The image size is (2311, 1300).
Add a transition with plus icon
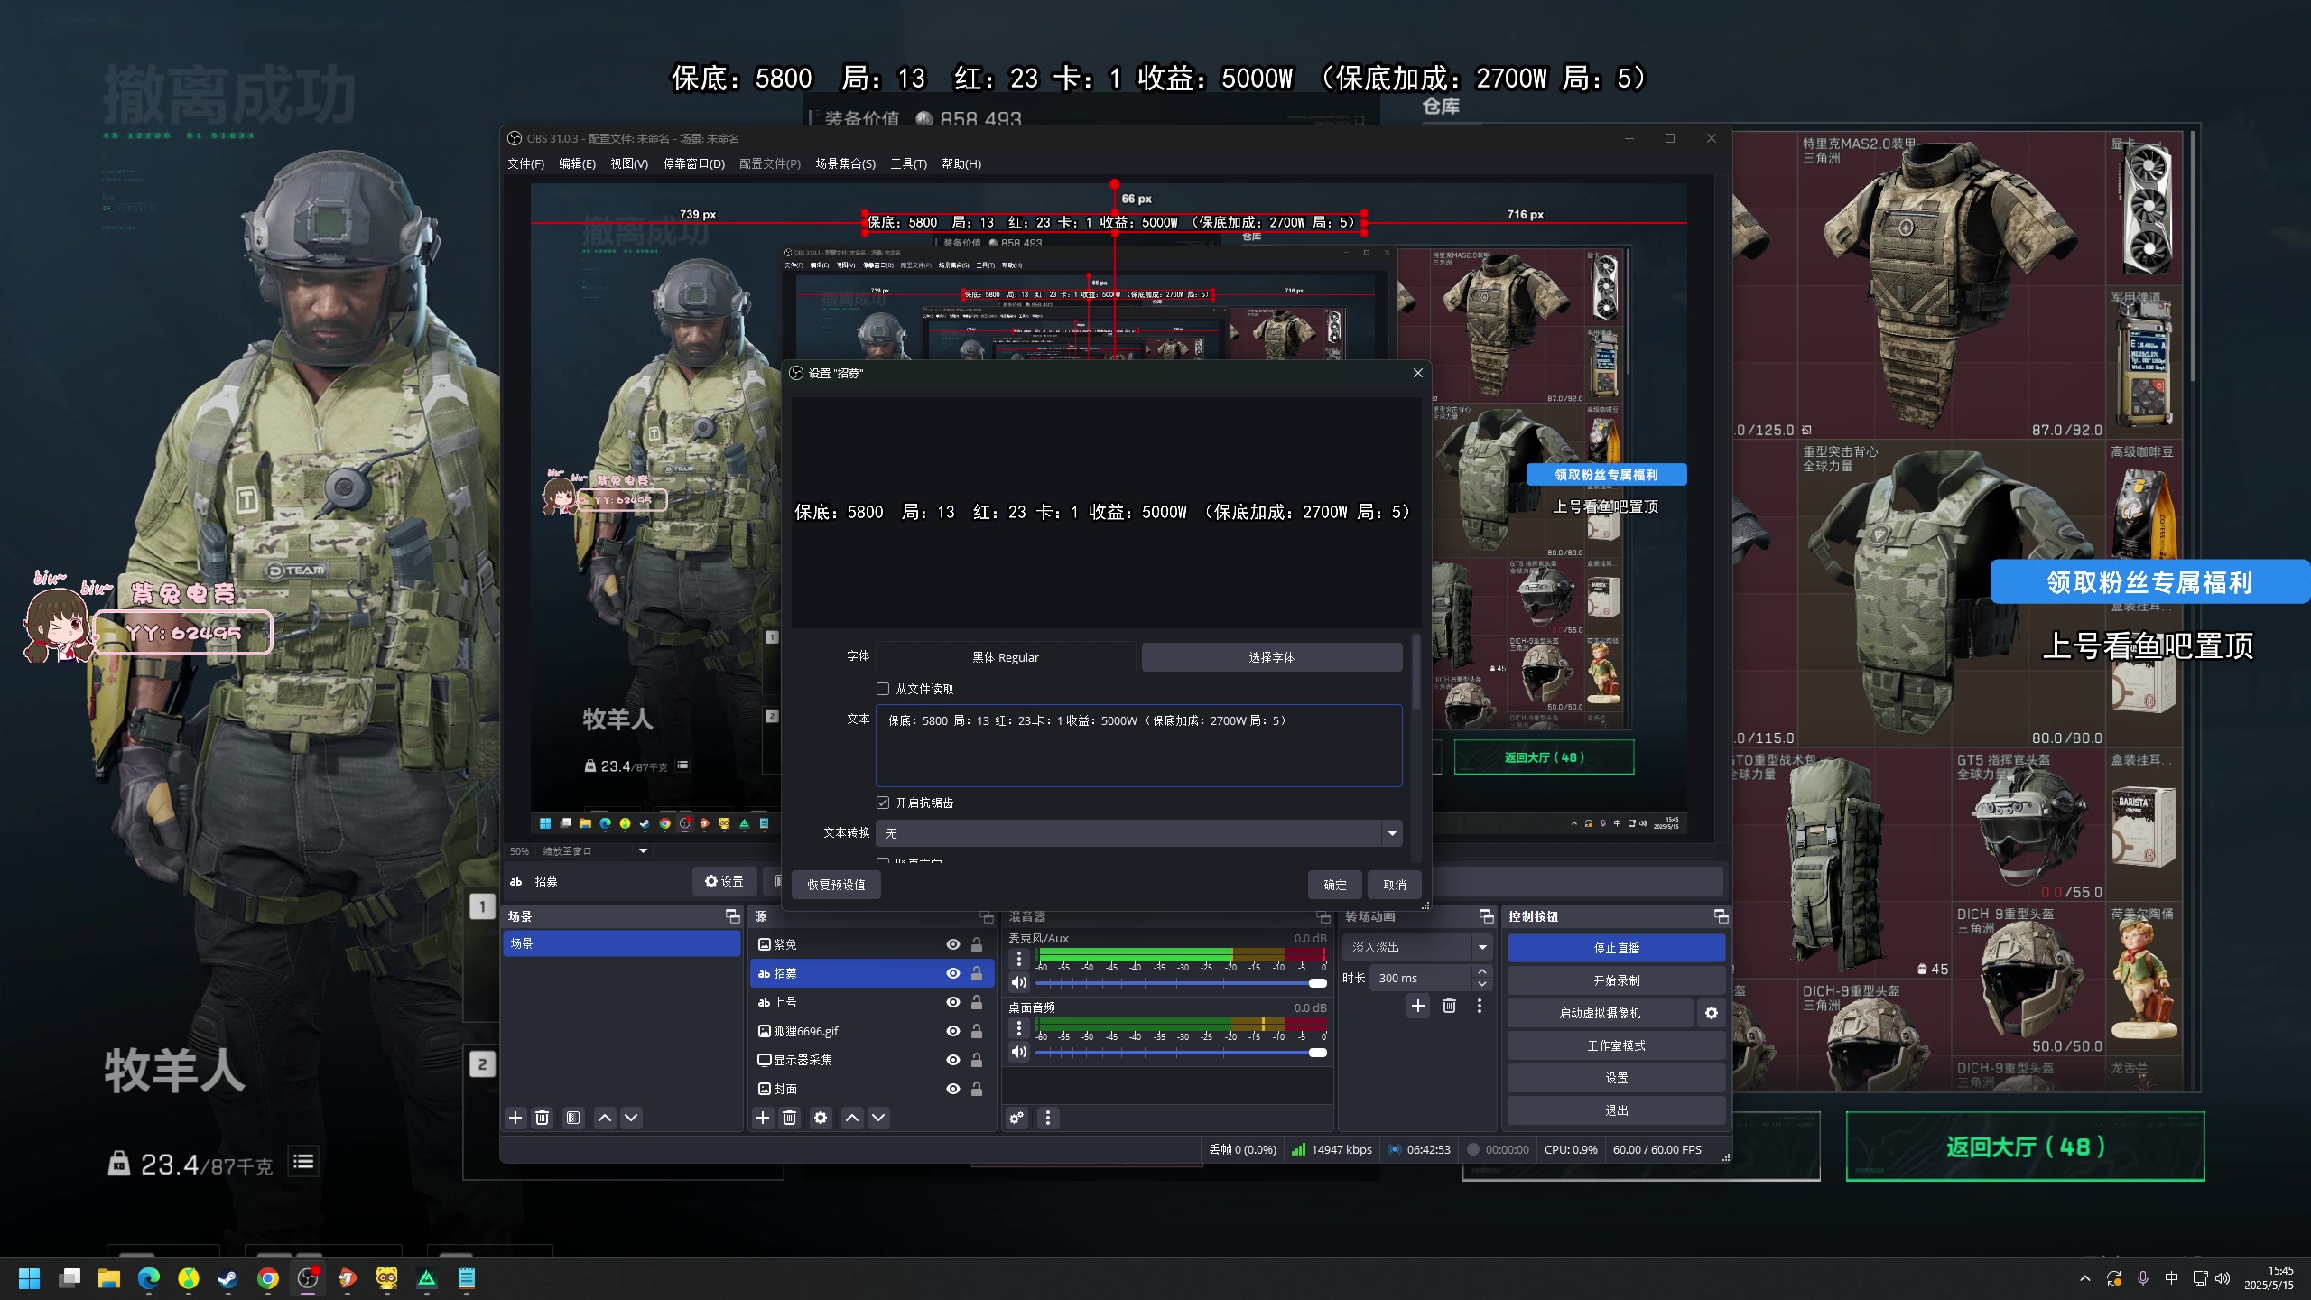[1418, 1006]
